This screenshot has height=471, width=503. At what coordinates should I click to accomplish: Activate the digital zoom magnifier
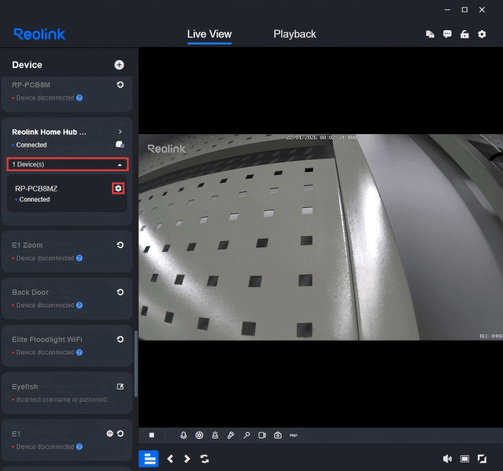pos(246,435)
